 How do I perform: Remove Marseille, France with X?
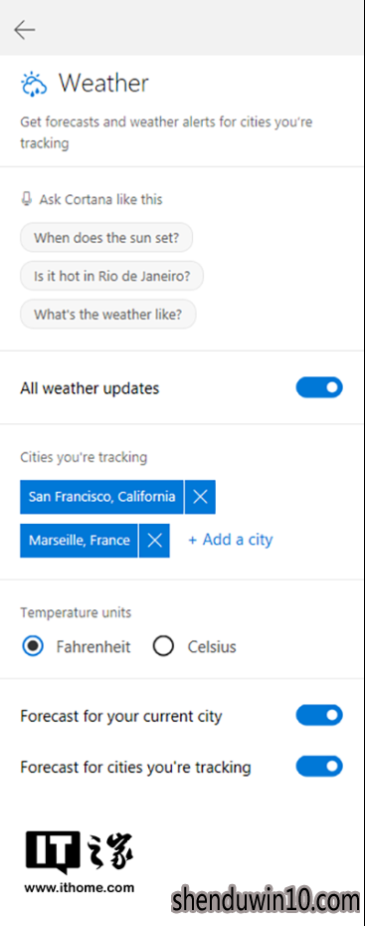(154, 541)
